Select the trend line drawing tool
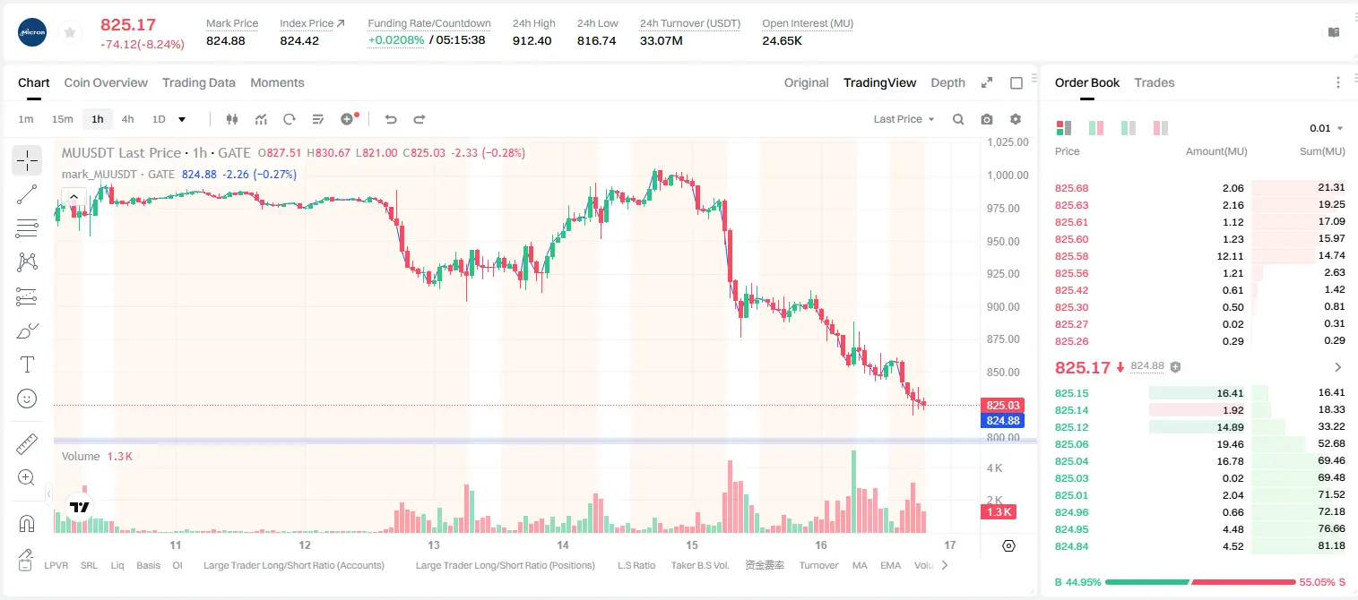This screenshot has width=1358, height=600. coord(27,194)
